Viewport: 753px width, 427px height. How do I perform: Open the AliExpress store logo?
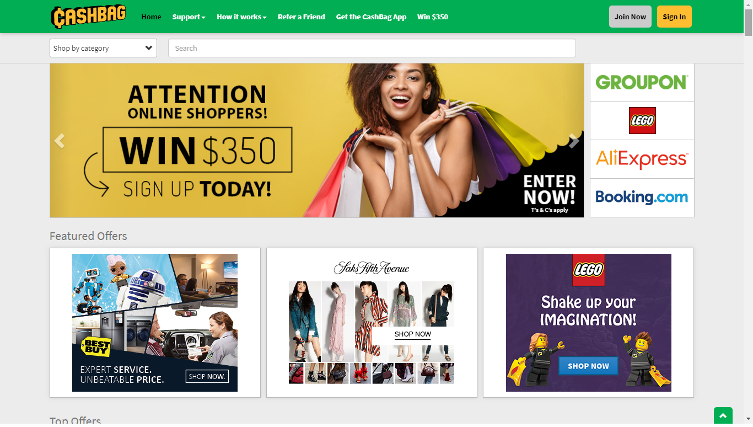pyautogui.click(x=642, y=159)
